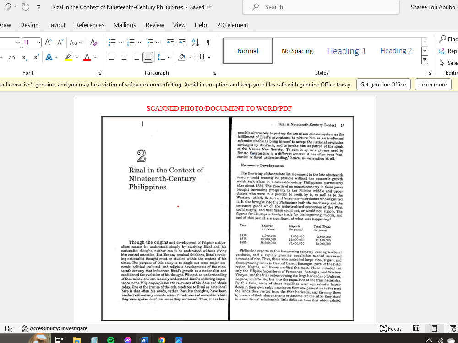Open the Review tab
This screenshot has width=458, height=343.
click(x=155, y=25)
